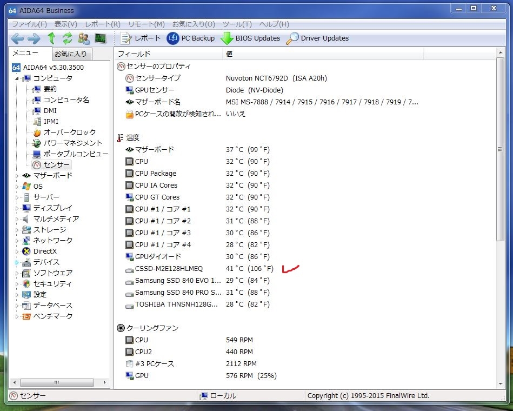Expand the ストレージ tree node

17,230
